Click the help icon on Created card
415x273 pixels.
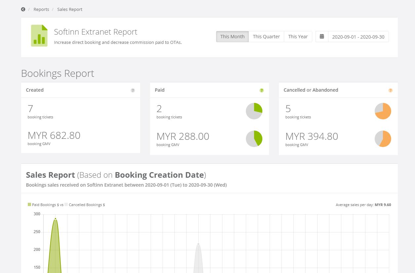click(133, 90)
